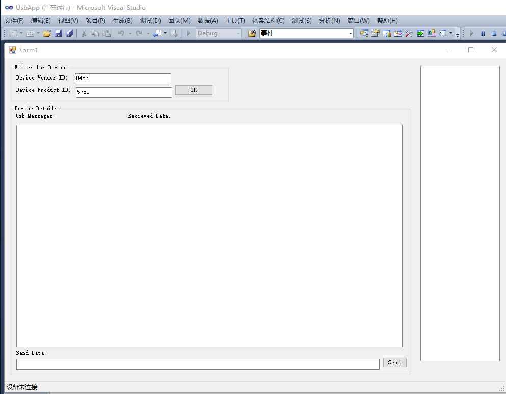The image size is (506, 394).
Task: Open the toolbar overflow options arrow
Action: (458, 34)
